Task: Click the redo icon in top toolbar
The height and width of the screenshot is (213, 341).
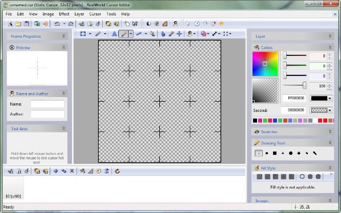Action: [x=71, y=23]
